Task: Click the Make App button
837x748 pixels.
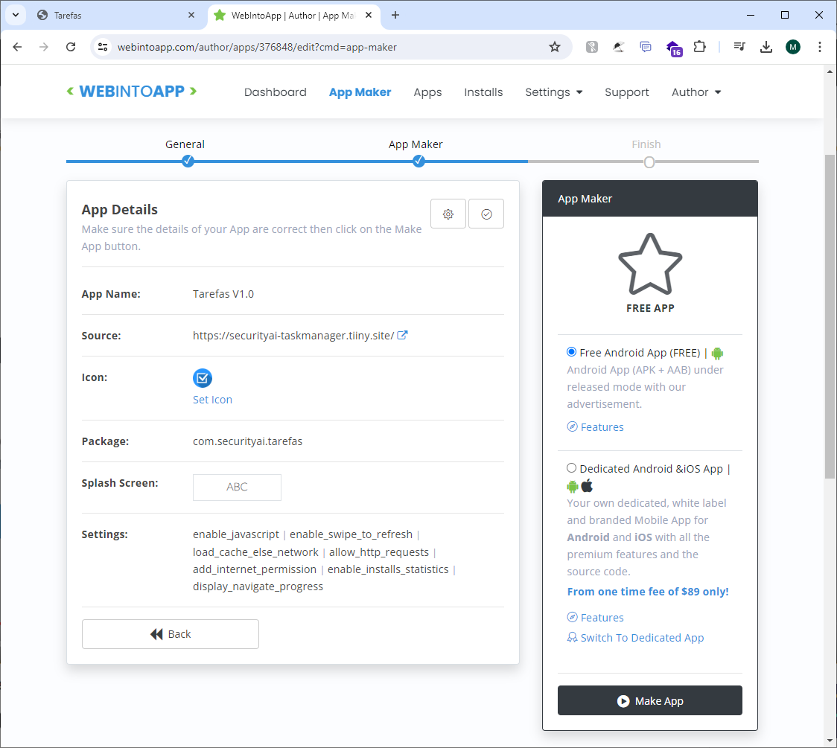Action: pos(649,700)
